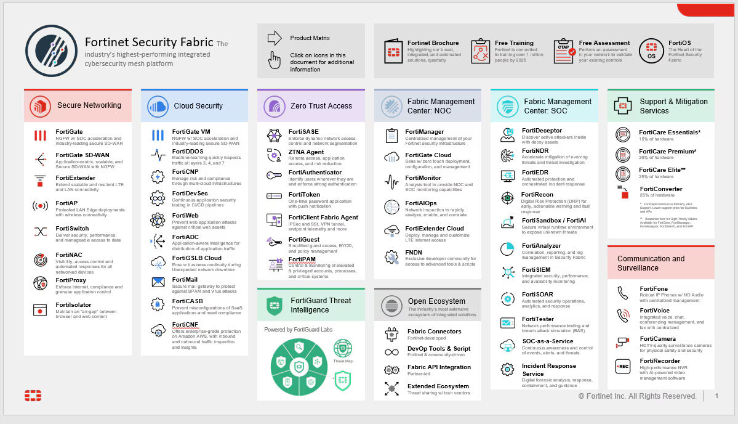Select the Zero Trust Access header

tap(321, 106)
